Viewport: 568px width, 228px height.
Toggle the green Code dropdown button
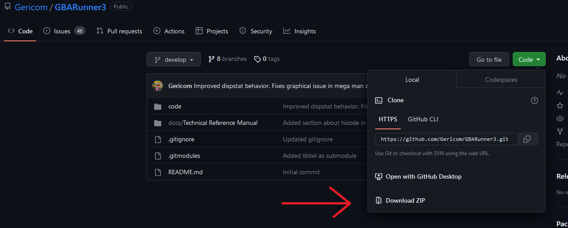(x=529, y=60)
